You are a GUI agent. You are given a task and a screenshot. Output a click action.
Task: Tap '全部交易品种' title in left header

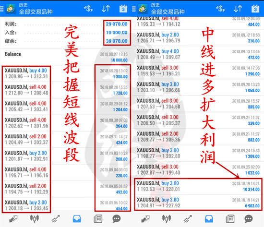pos(36,12)
